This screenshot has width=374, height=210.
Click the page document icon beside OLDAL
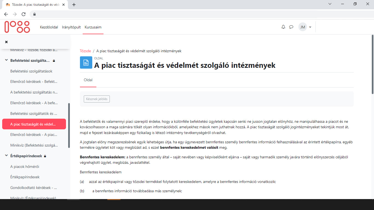click(x=86, y=63)
